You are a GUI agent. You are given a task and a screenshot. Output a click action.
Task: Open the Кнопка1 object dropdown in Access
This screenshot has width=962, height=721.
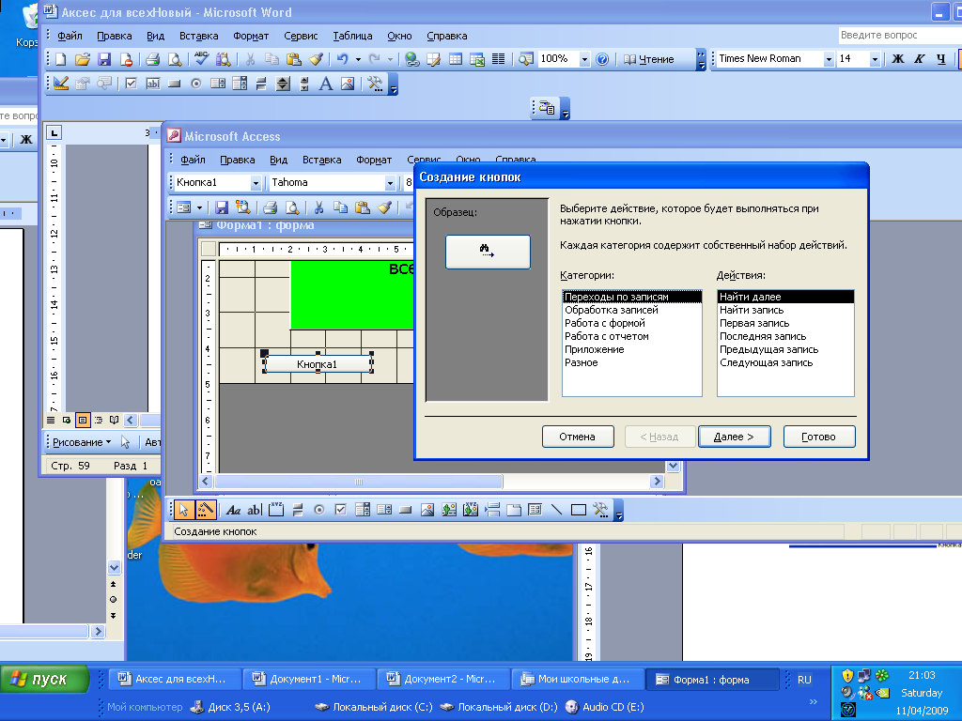256,183
